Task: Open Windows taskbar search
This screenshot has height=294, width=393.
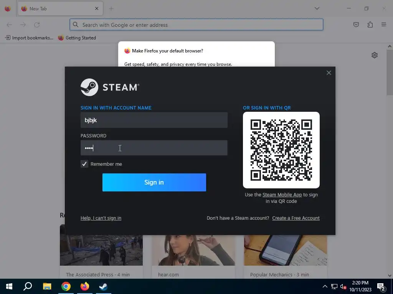Action: (28, 286)
